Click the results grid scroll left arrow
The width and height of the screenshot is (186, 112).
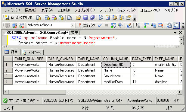(6, 92)
